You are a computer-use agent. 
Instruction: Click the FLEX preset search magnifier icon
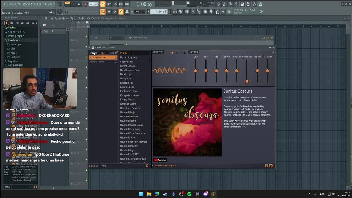tap(147, 166)
